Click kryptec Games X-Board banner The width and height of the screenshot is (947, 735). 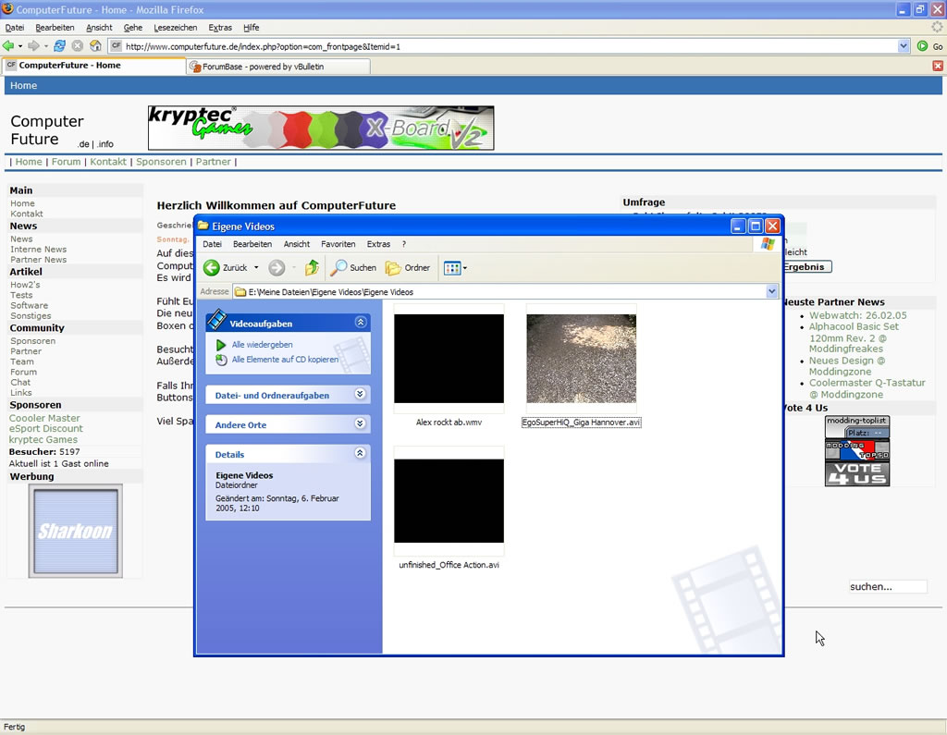point(321,128)
